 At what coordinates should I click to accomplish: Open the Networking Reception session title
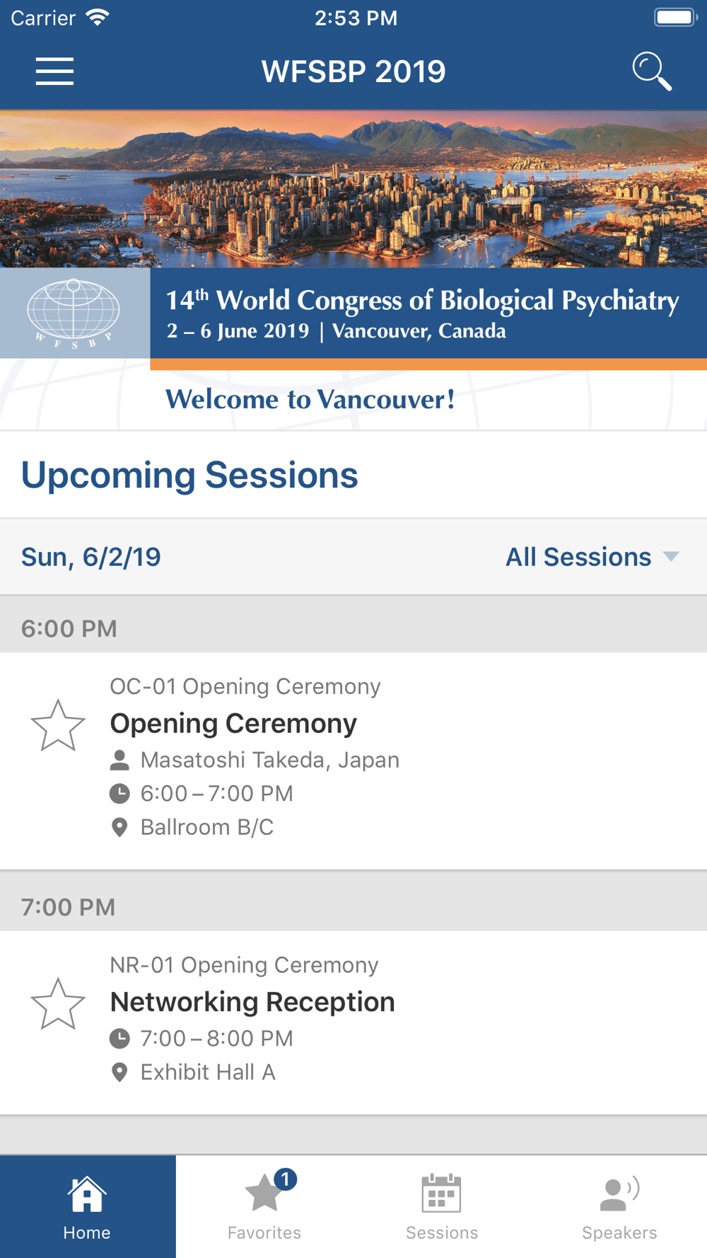click(x=252, y=1002)
